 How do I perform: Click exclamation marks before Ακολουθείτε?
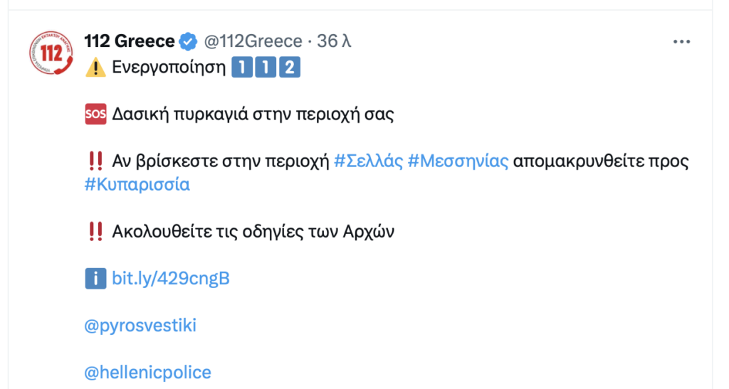coord(95,231)
